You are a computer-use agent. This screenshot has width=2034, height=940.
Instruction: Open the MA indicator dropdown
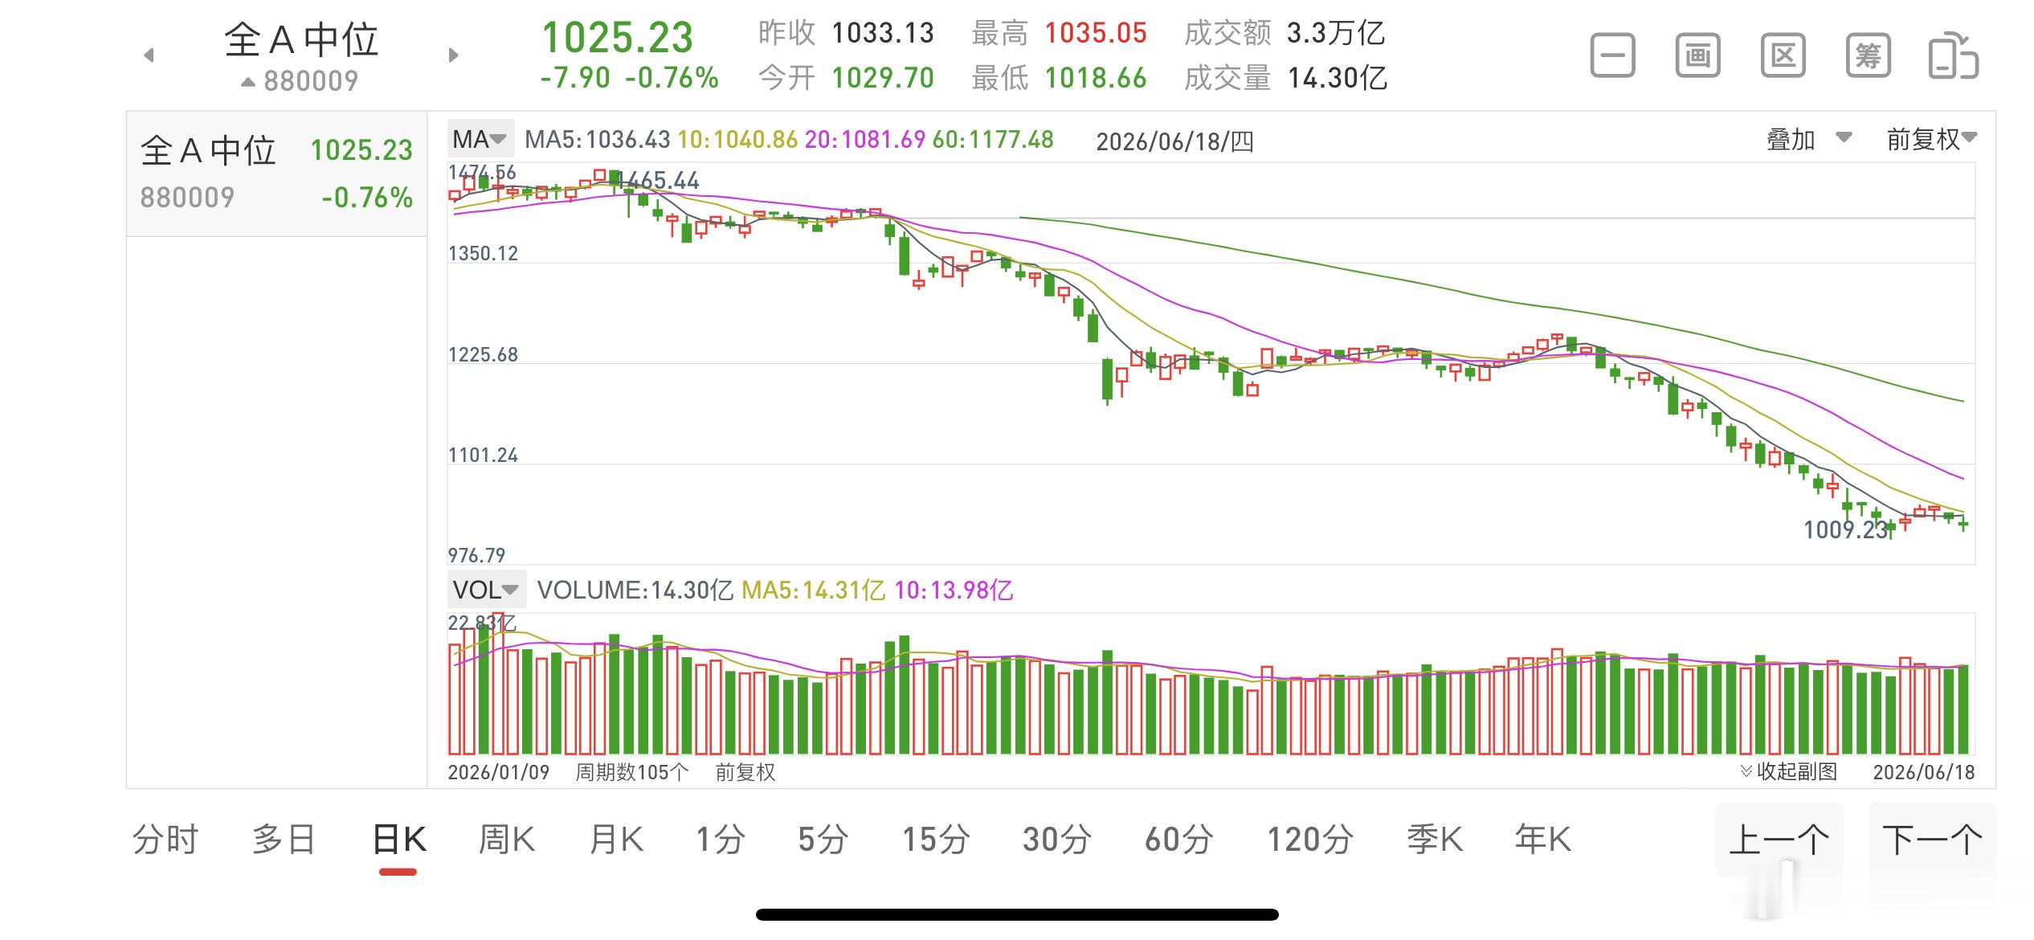coord(480,140)
